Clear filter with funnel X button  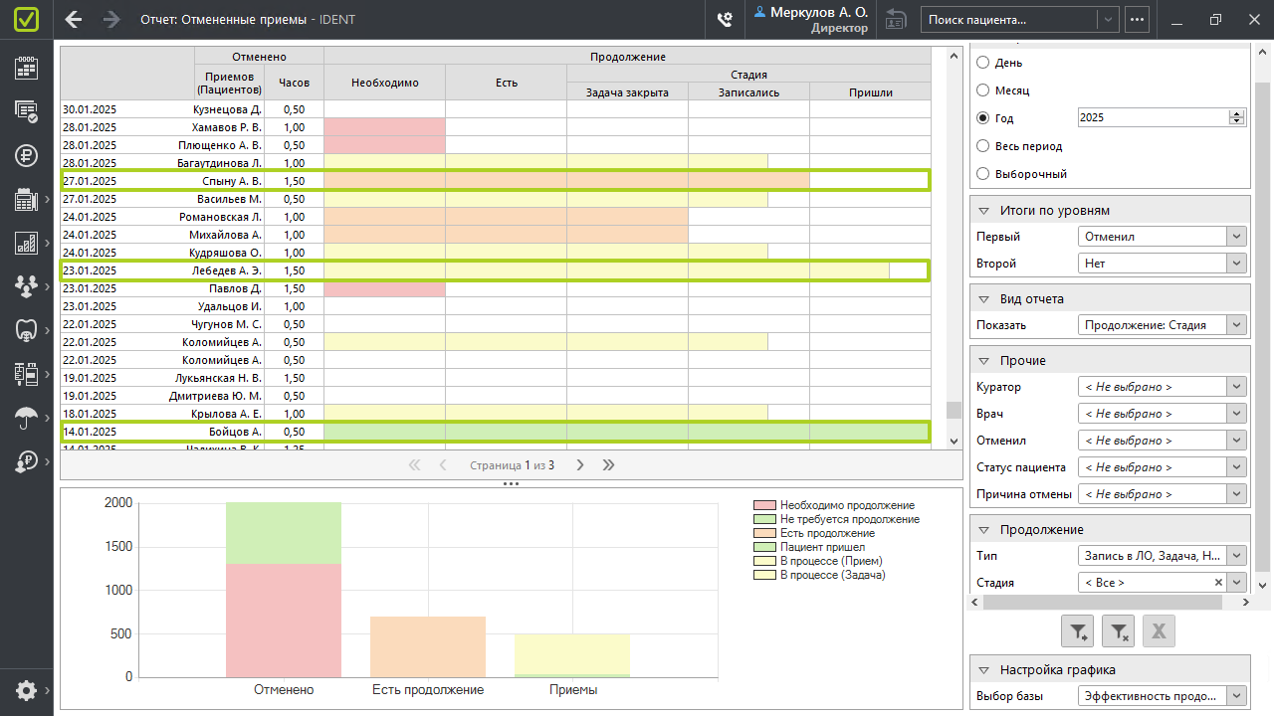coord(1119,630)
